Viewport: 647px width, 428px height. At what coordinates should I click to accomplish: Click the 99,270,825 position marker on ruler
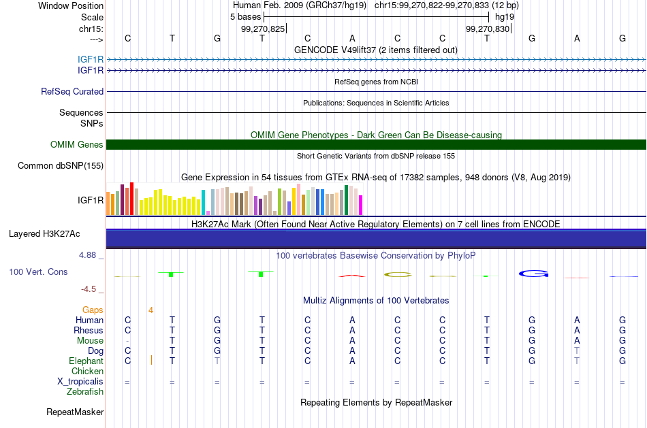coord(264,29)
